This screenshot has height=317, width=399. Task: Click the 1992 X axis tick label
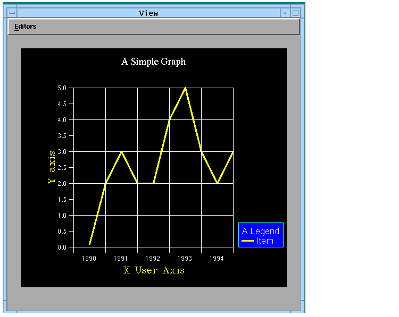(153, 259)
